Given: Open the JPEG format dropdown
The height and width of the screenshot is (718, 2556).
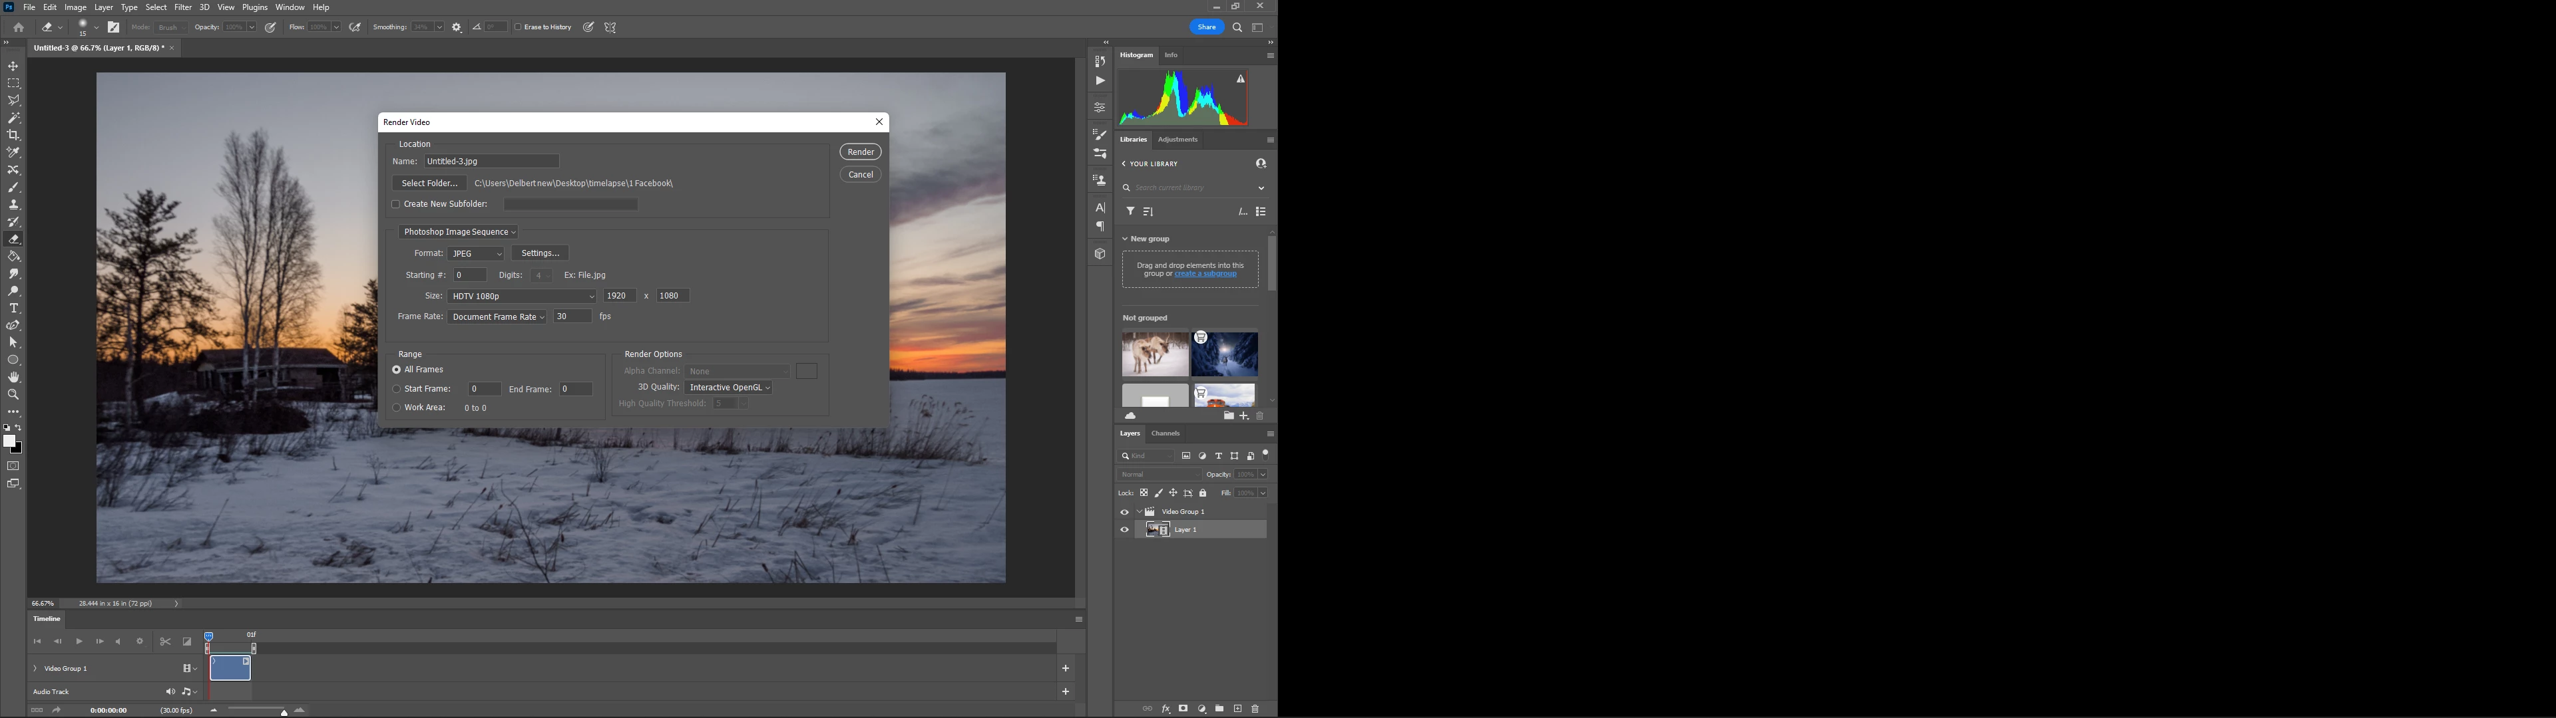Looking at the screenshot, I should click(x=477, y=254).
